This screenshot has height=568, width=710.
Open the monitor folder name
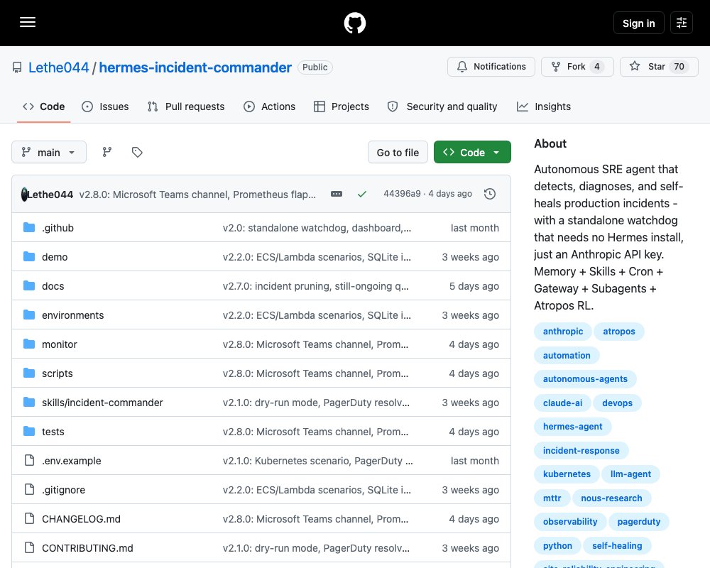(60, 344)
